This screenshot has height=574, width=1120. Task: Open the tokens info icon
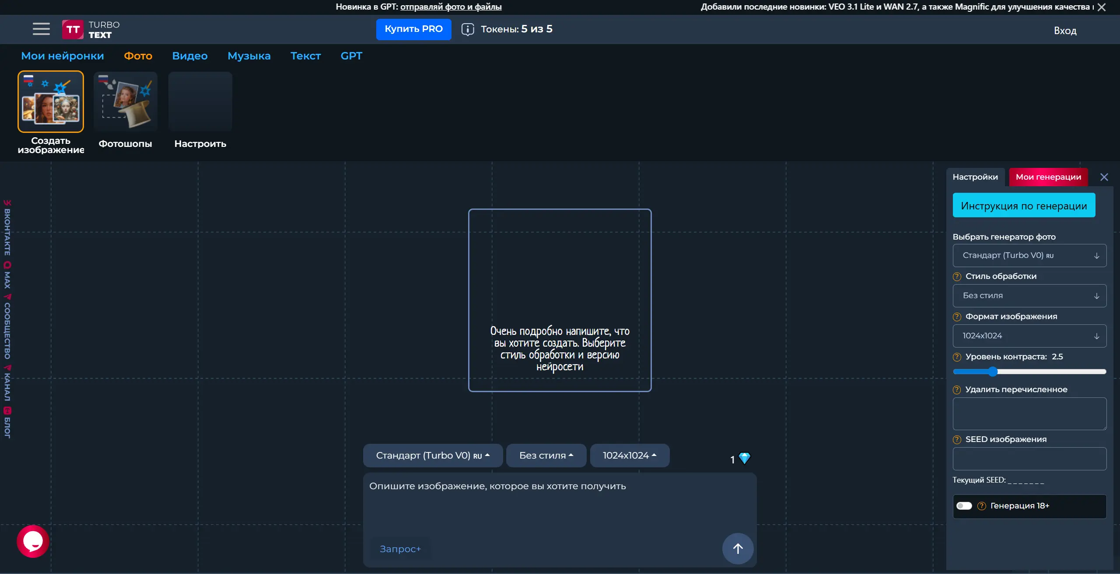[x=467, y=29]
